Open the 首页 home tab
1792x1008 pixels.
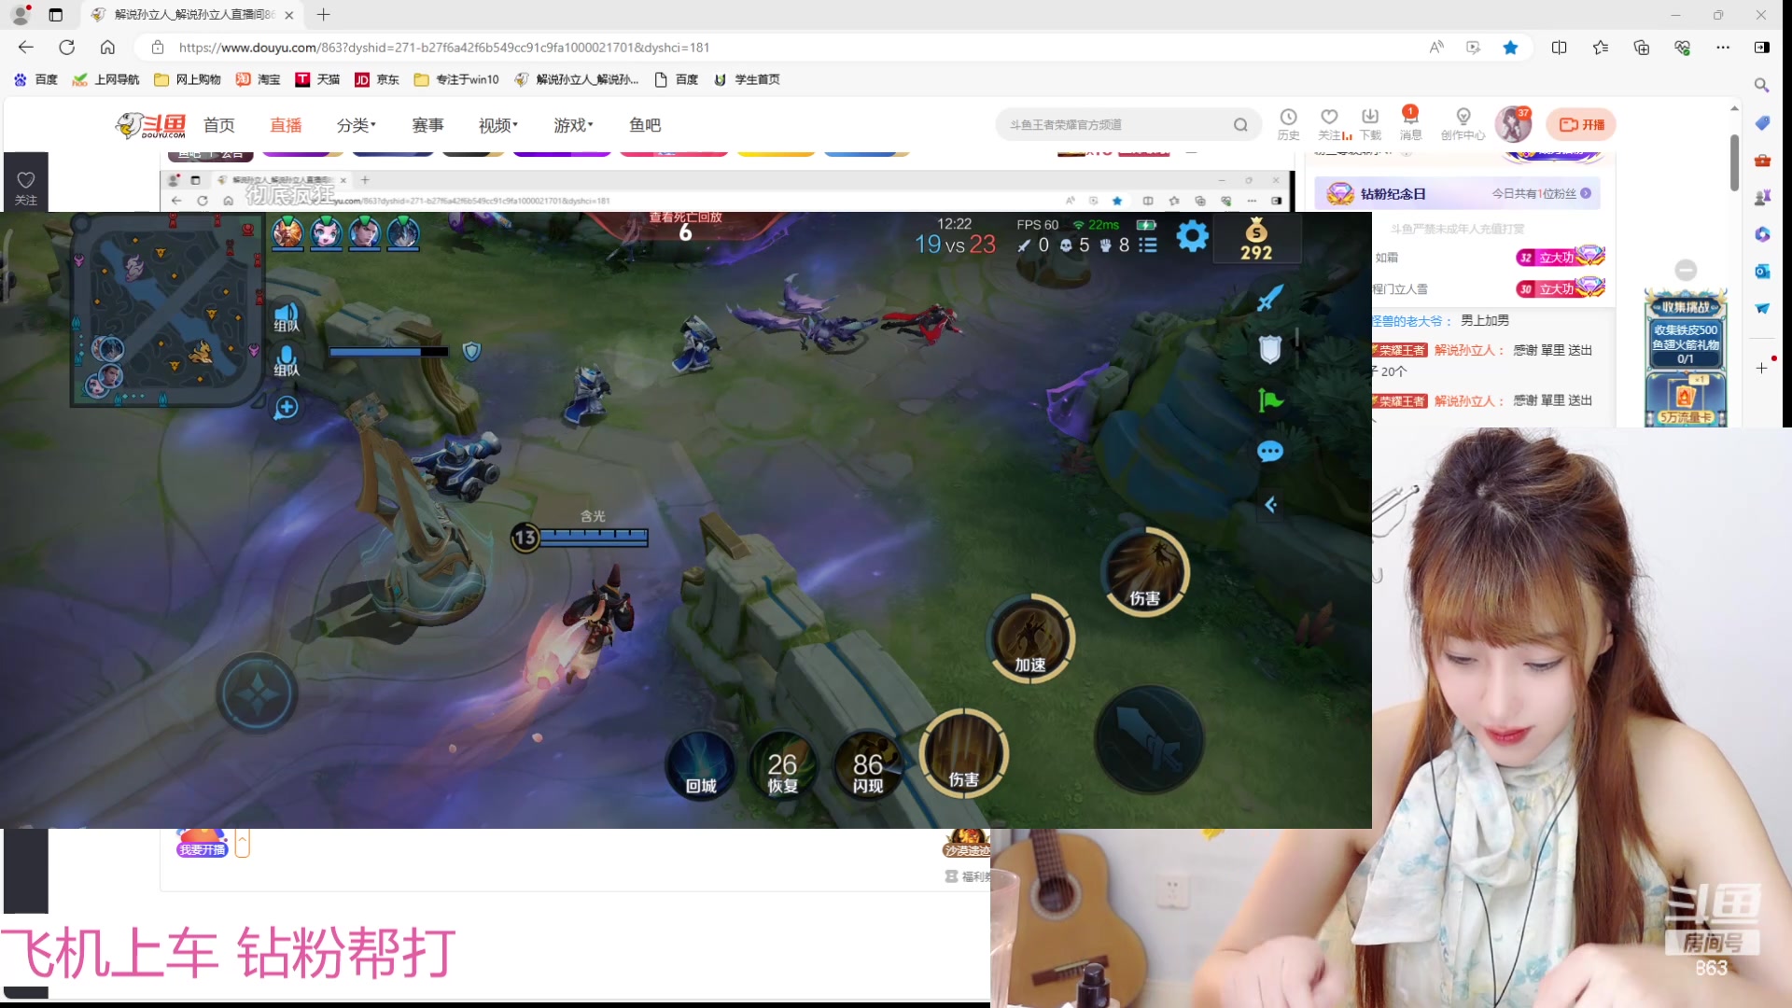click(219, 125)
